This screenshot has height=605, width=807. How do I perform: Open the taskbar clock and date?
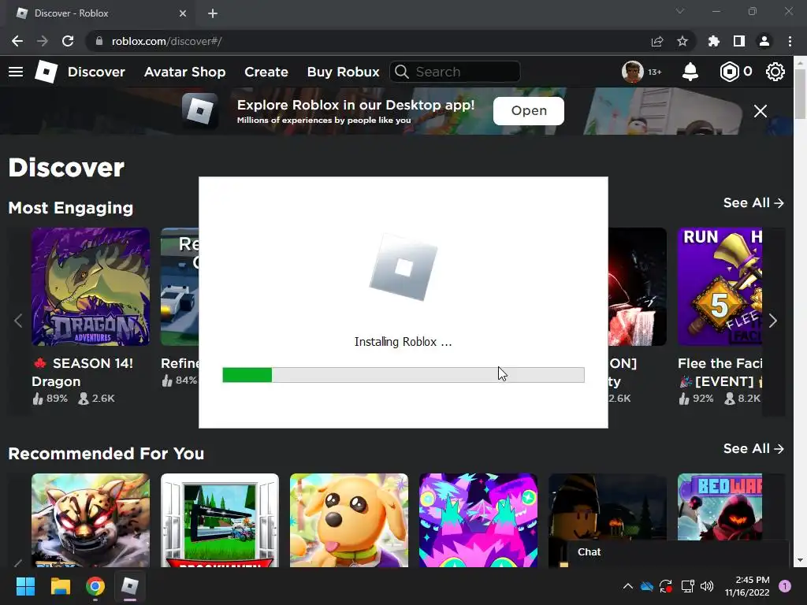point(747,586)
